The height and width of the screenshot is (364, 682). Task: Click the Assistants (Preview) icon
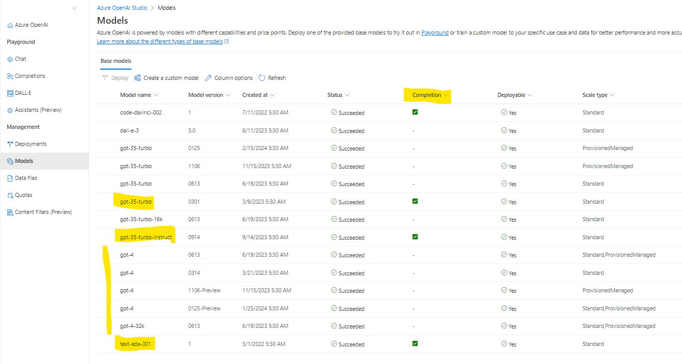pos(10,110)
